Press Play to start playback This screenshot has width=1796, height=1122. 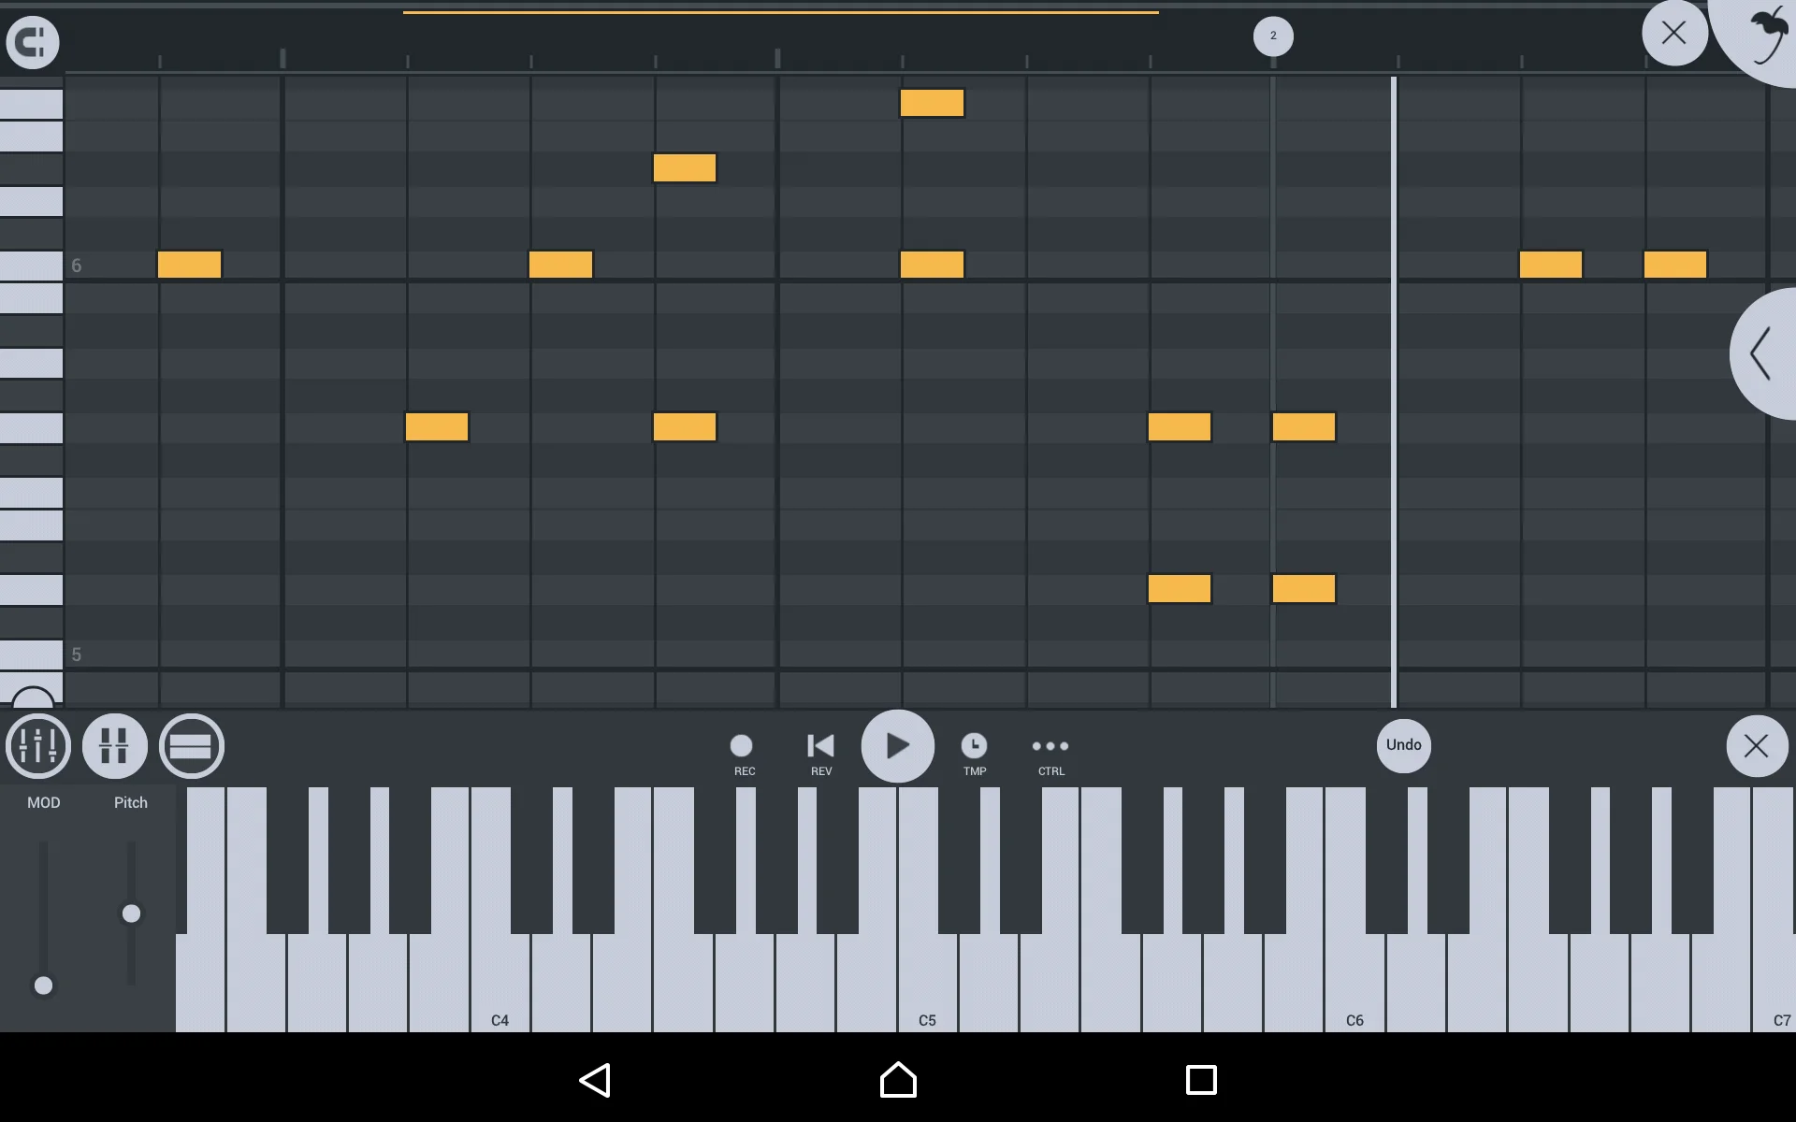coord(897,744)
